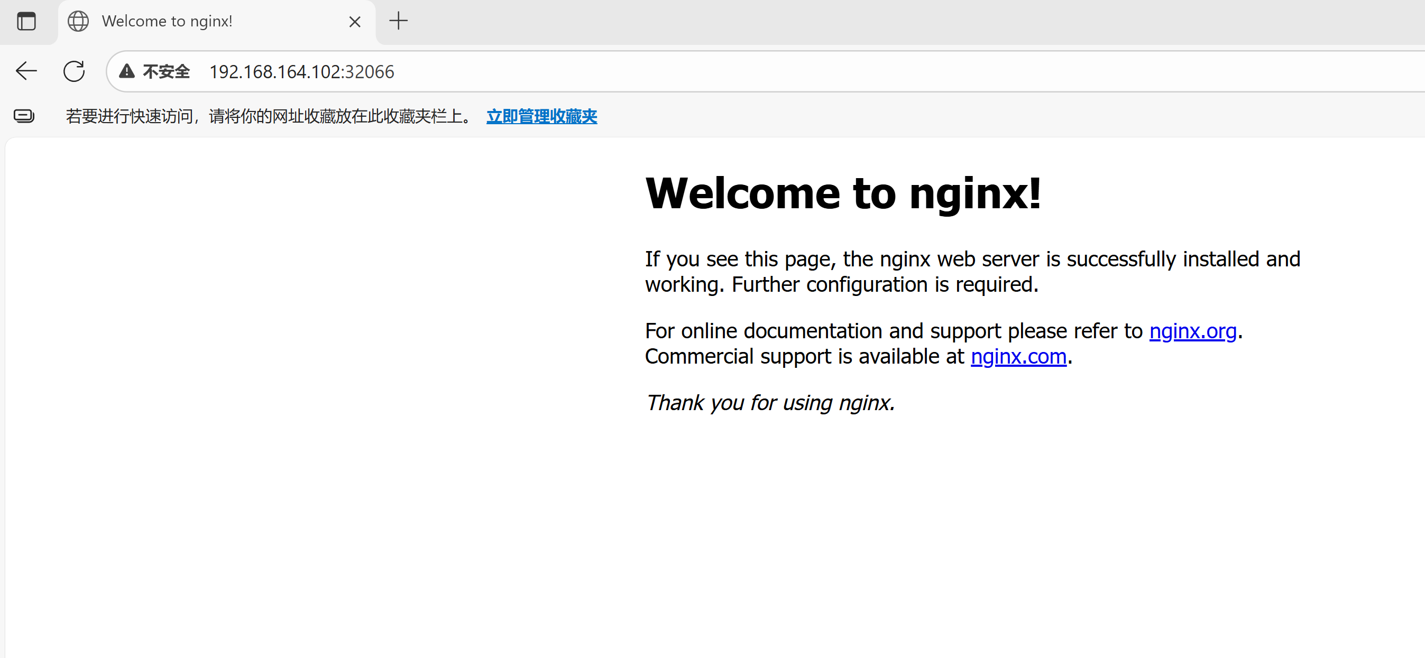Viewport: 1425px width, 658px height.
Task: Click the 'successfully installed and working' paragraph
Action: point(972,272)
